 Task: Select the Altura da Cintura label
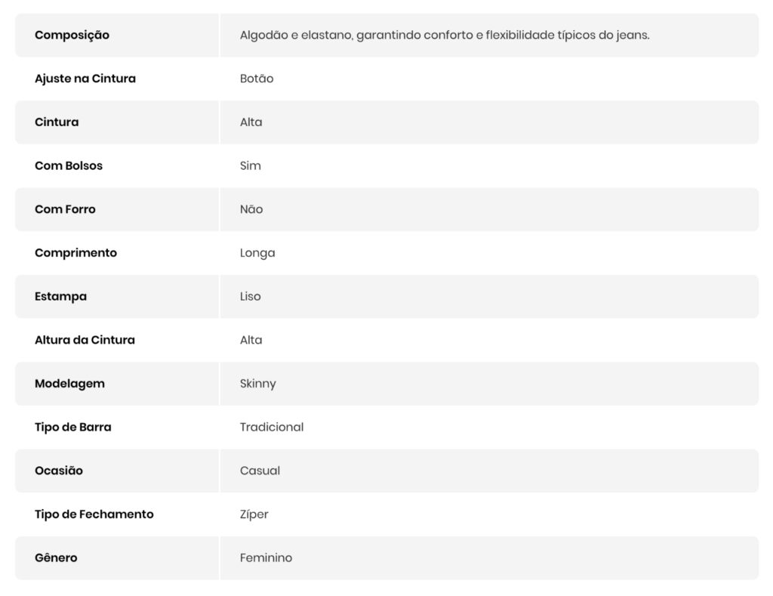pyautogui.click(x=85, y=340)
